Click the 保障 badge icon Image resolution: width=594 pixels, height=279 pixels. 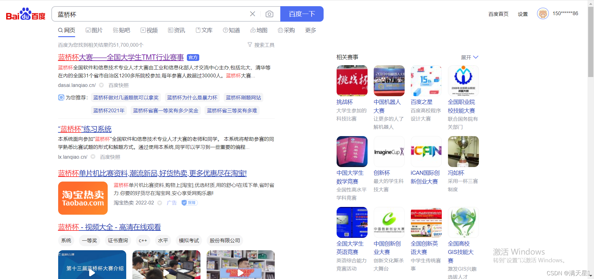click(189, 203)
